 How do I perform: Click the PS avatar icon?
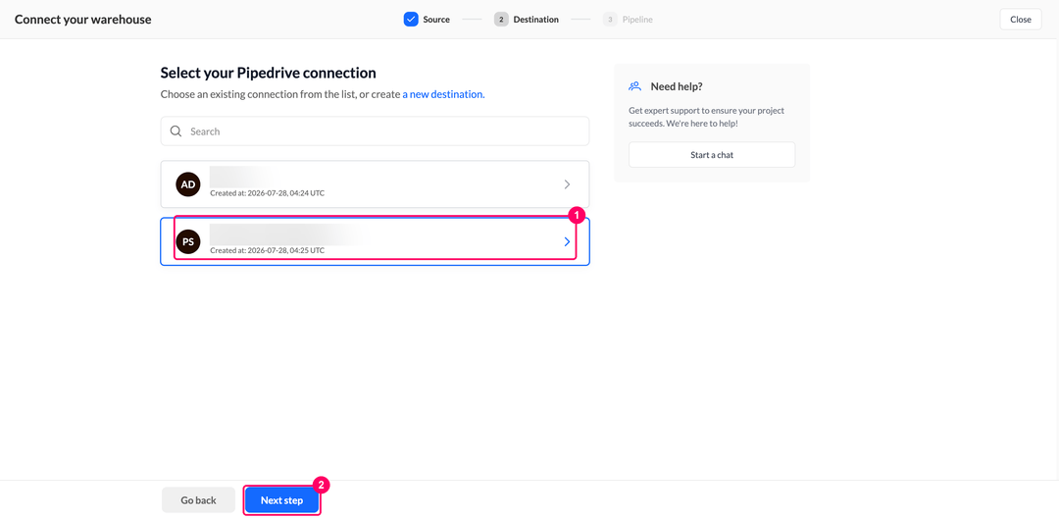188,241
